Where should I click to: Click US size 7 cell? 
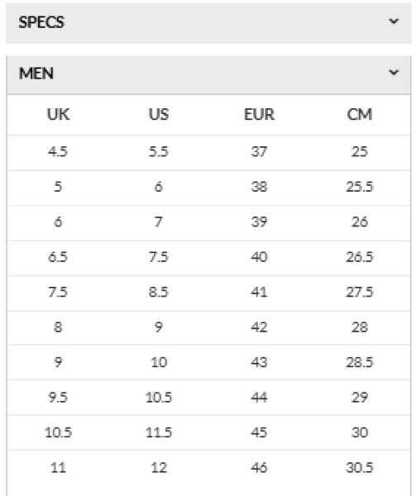click(x=159, y=222)
